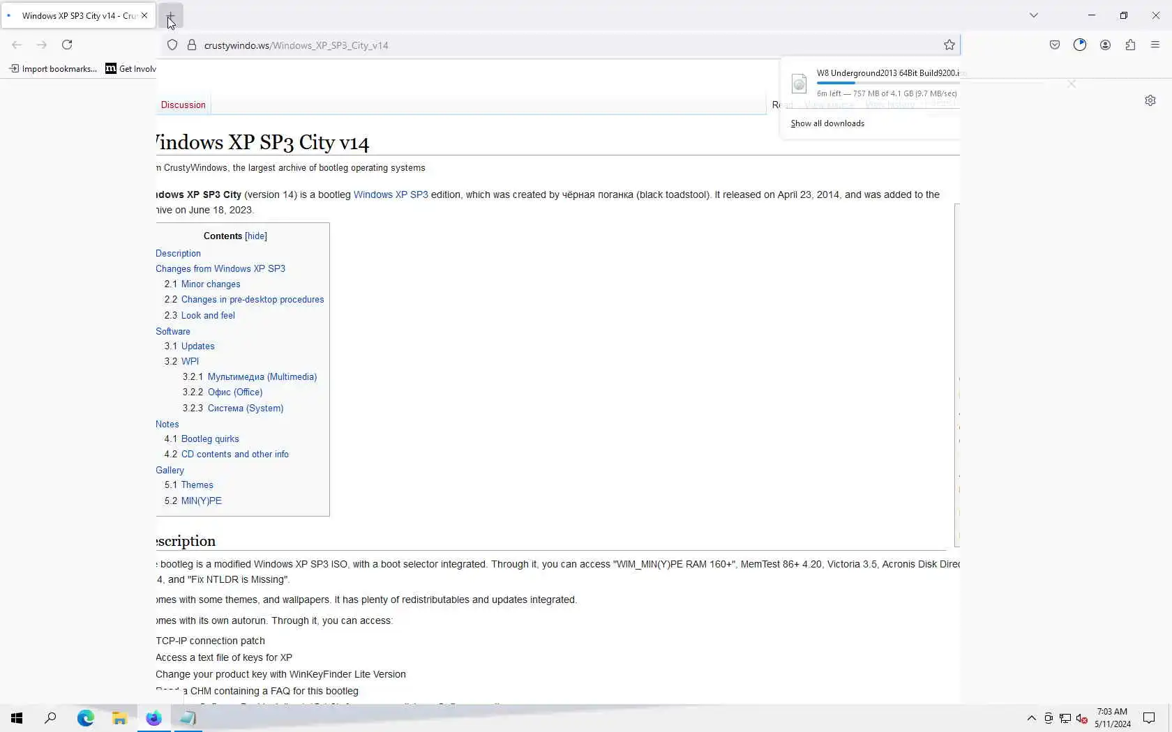Open the tracking protection shield icon
The image size is (1172, 732).
(x=172, y=45)
